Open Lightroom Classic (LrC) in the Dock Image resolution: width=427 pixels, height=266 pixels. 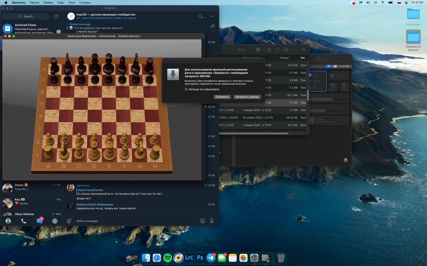pos(189,258)
